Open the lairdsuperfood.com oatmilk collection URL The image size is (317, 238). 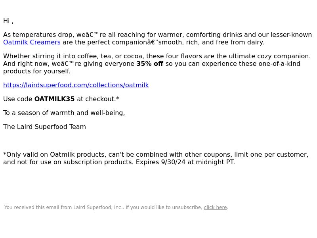[76, 85]
